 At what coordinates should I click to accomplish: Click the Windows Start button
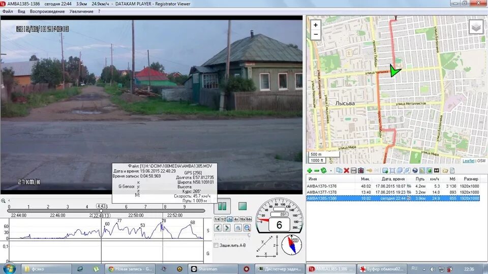coord(9,268)
